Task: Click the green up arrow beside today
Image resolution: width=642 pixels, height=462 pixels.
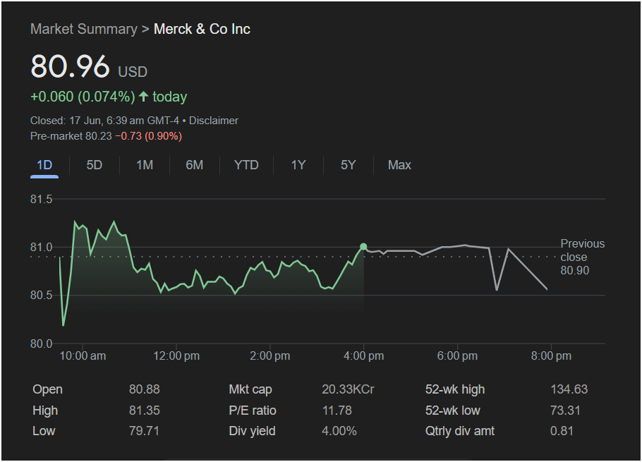Action: (143, 97)
